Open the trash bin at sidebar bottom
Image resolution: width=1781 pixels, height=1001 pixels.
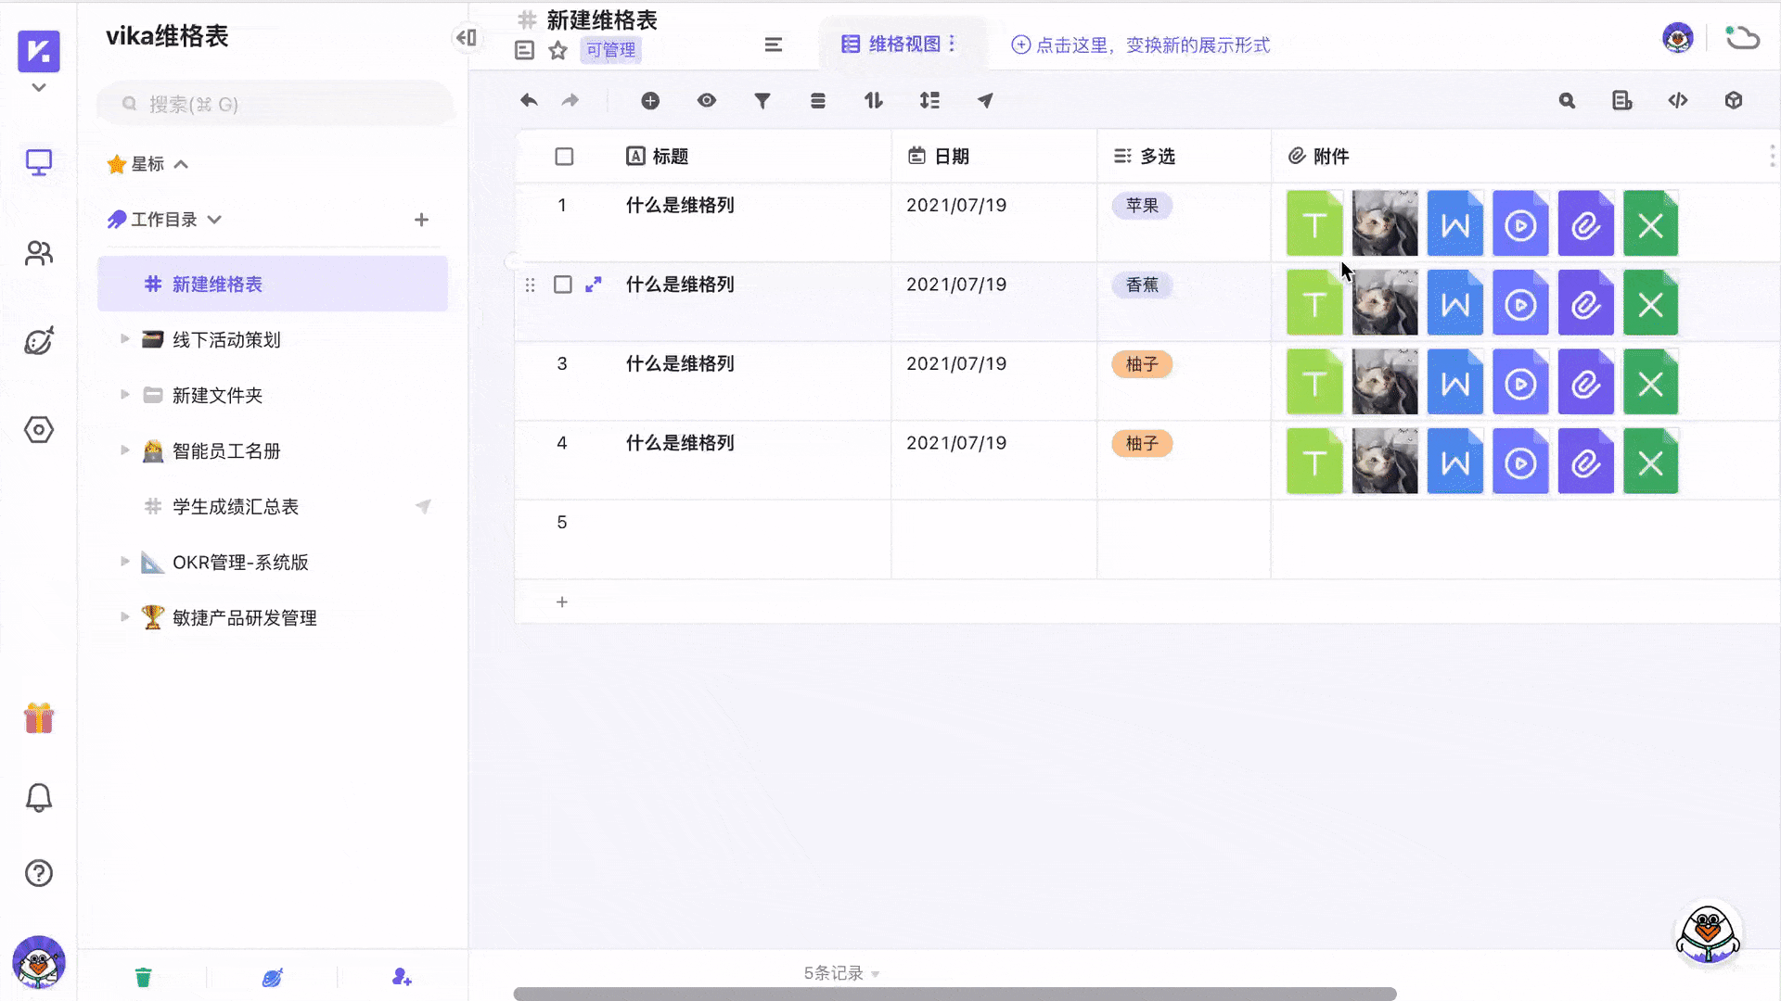point(143,976)
